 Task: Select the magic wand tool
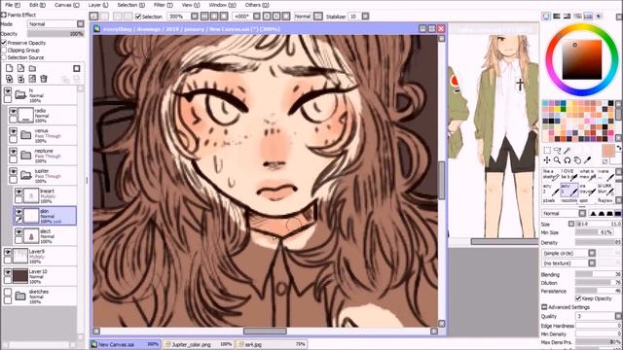pos(568,151)
